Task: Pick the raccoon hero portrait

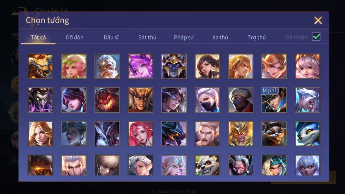Action: pyautogui.click(x=274, y=134)
